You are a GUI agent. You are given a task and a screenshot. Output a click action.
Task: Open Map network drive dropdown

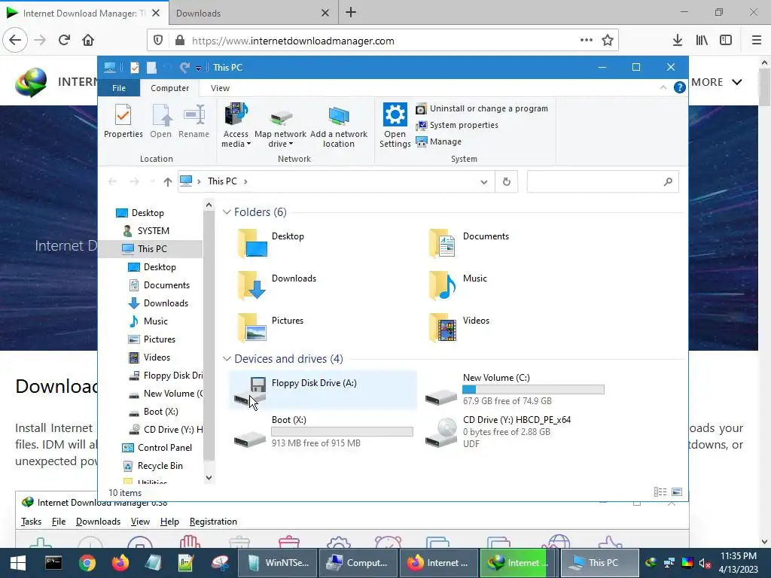coord(280,126)
